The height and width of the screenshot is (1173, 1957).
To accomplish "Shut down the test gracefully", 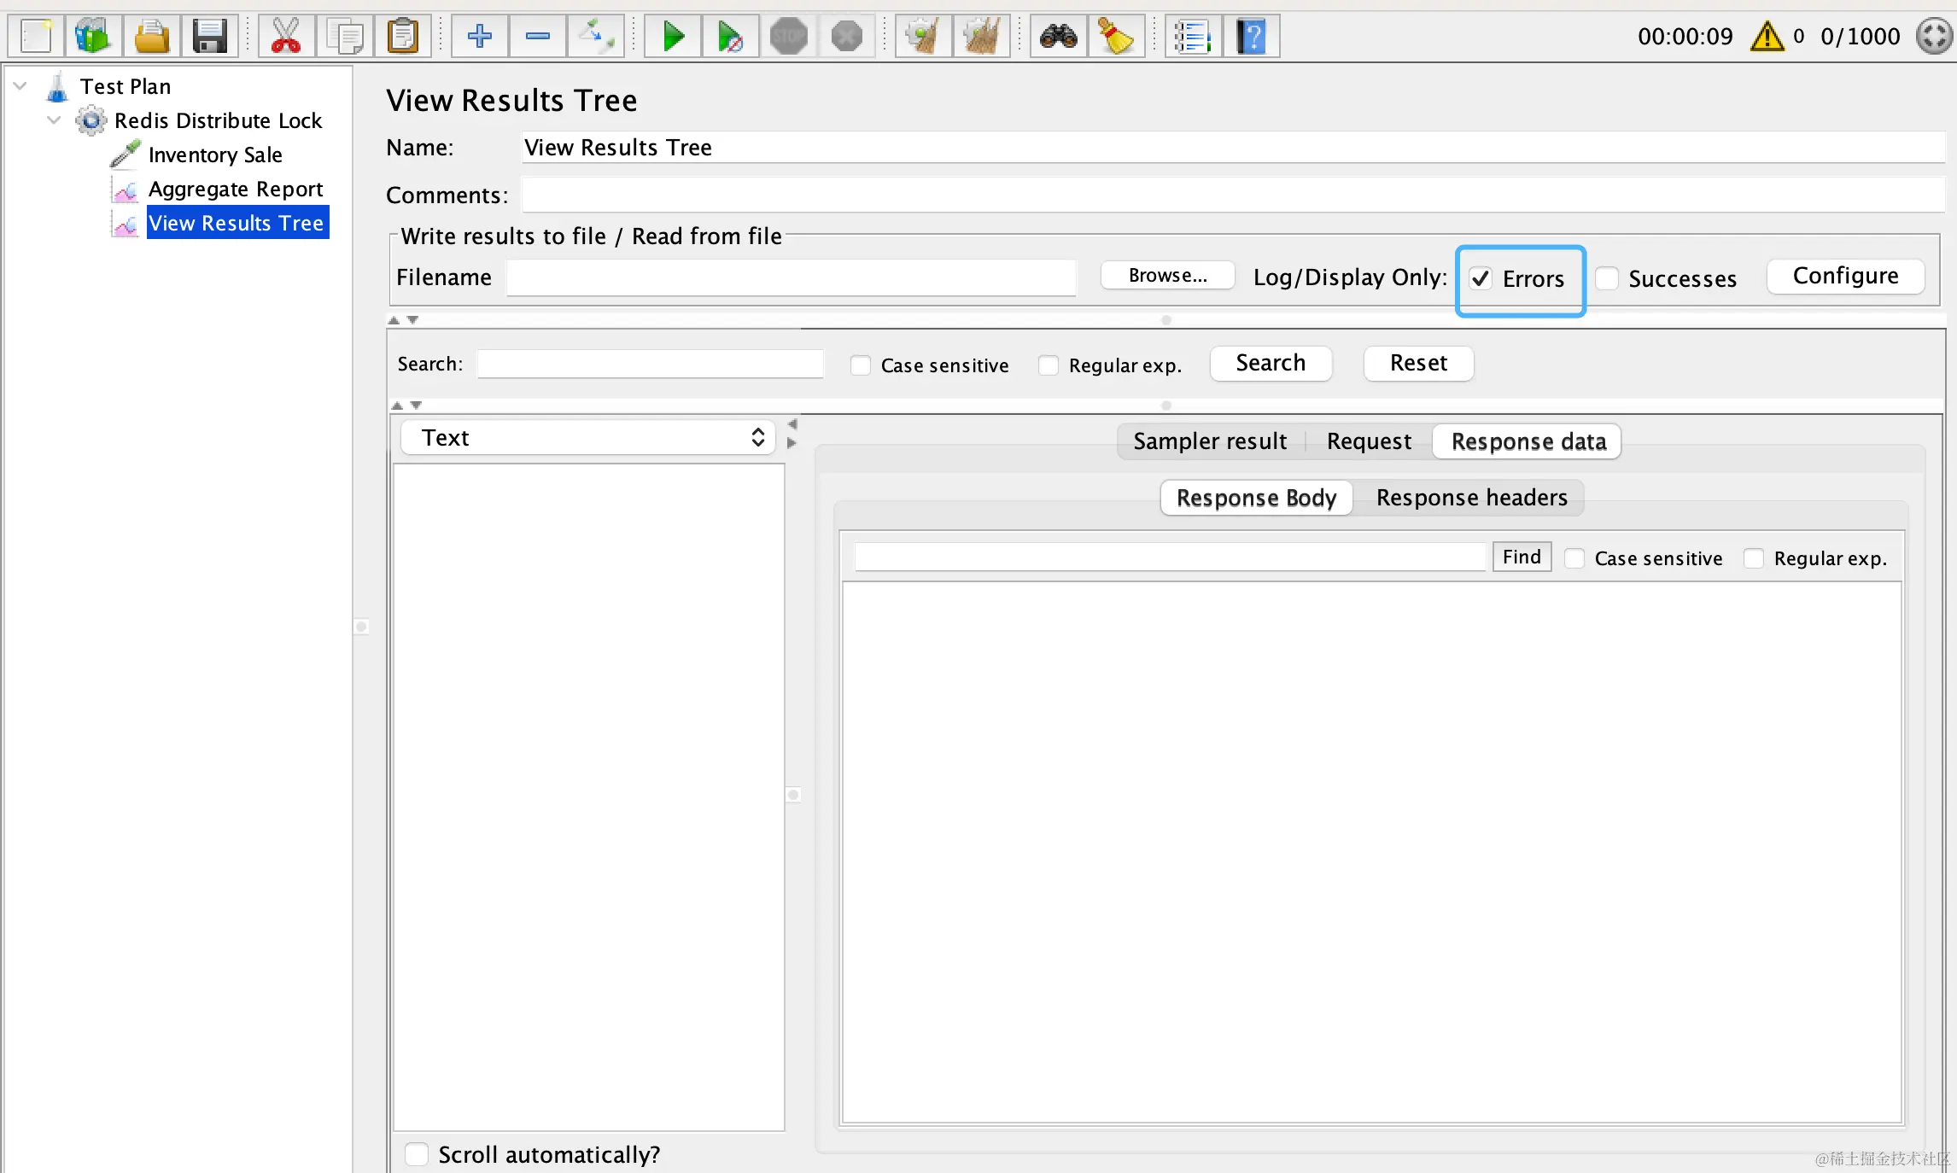I will [847, 37].
